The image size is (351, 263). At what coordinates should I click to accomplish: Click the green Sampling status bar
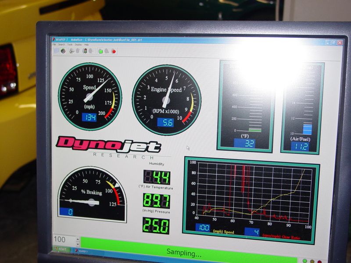coord(184,252)
